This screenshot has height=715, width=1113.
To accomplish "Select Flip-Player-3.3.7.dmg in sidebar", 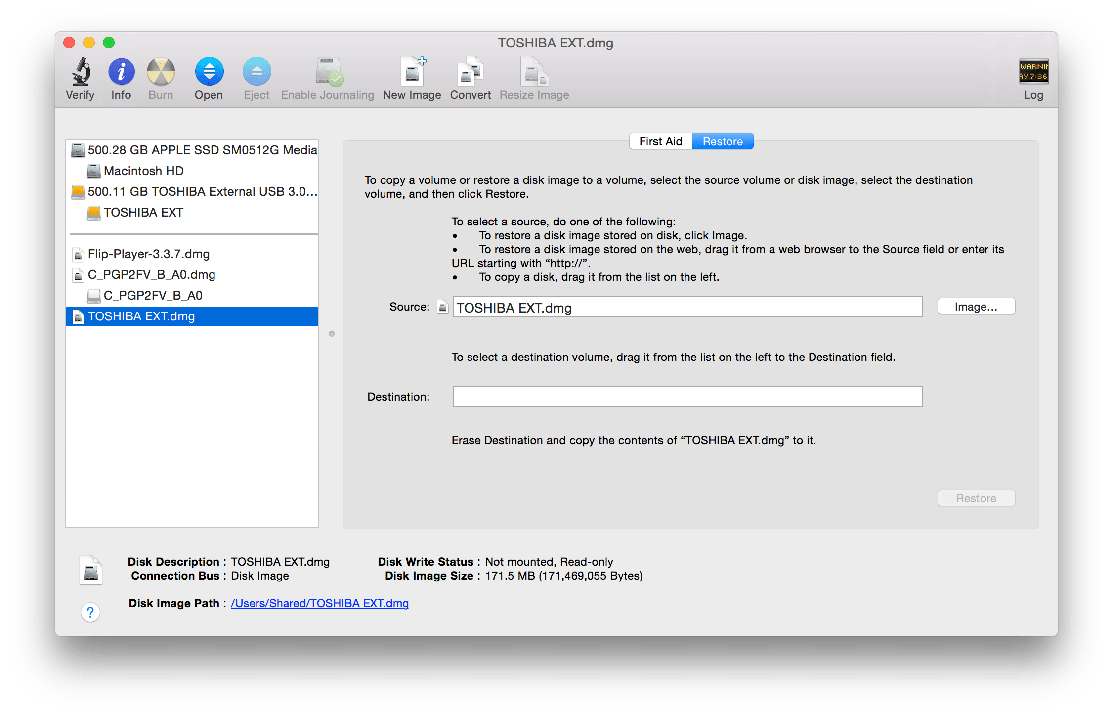I will click(149, 254).
